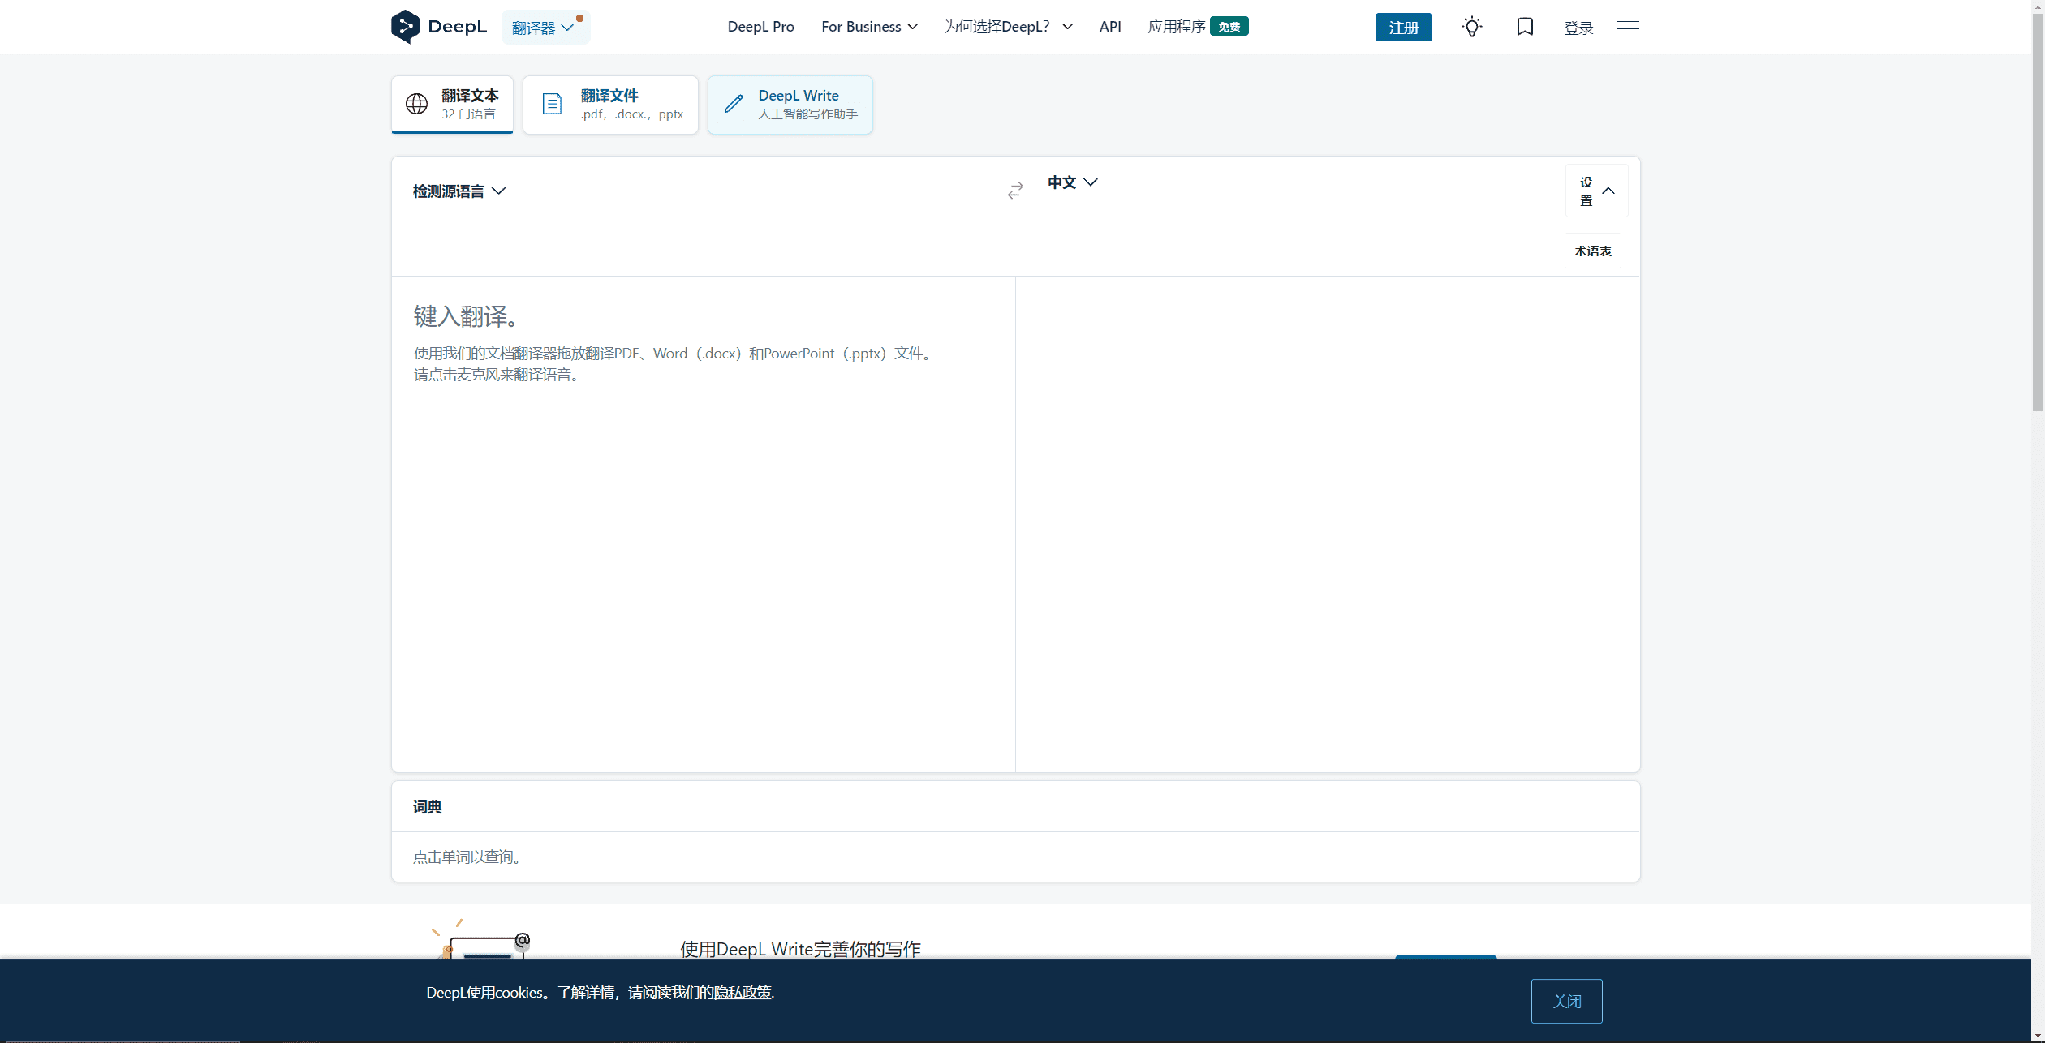Open the API menu item
Viewport: 2045px width, 1043px height.
click(1109, 27)
